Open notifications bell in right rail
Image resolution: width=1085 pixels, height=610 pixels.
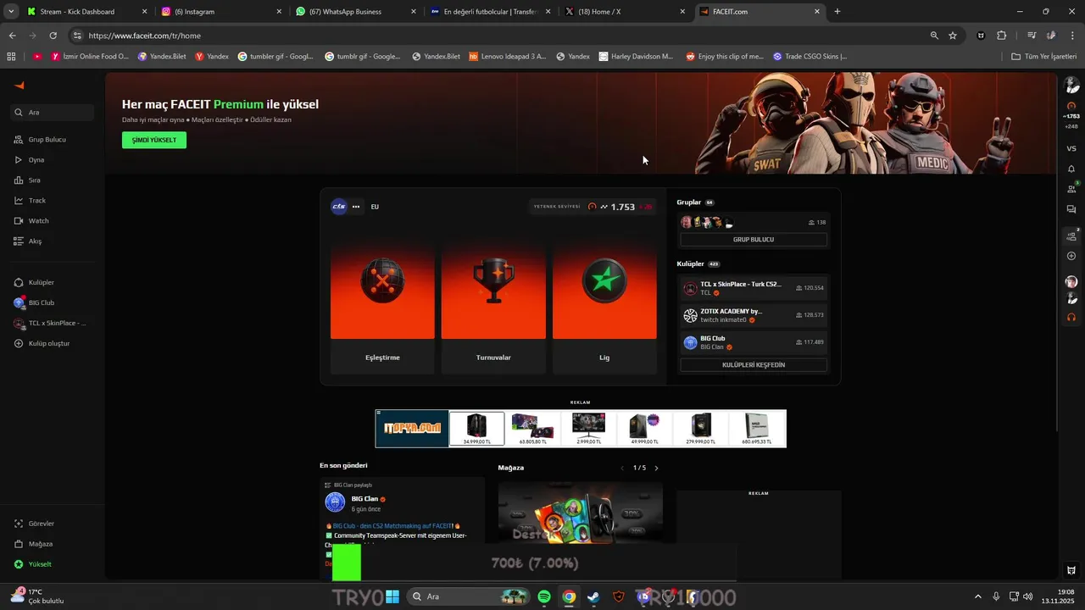[1071, 169]
